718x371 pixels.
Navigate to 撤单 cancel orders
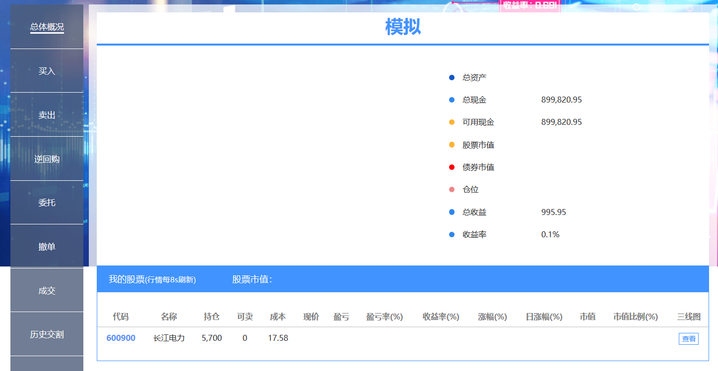47,247
